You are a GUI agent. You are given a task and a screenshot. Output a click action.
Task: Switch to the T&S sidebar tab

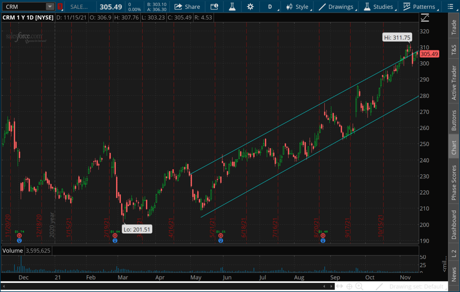454,50
